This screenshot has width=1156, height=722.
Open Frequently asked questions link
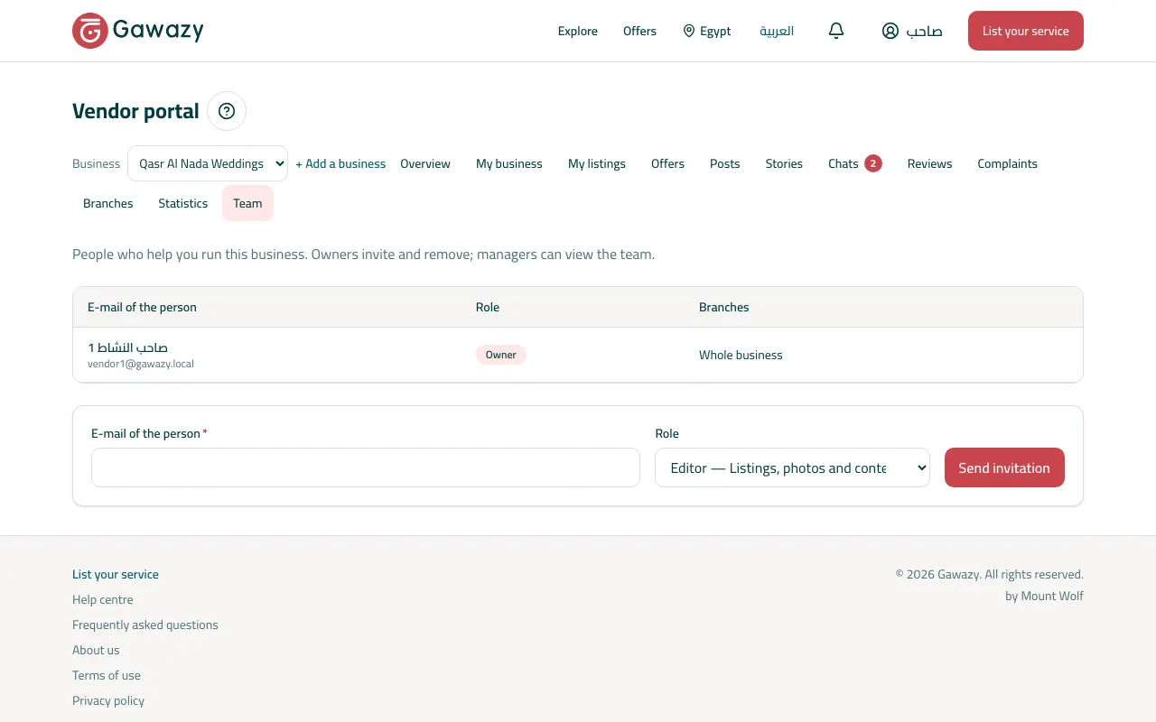pos(145,625)
